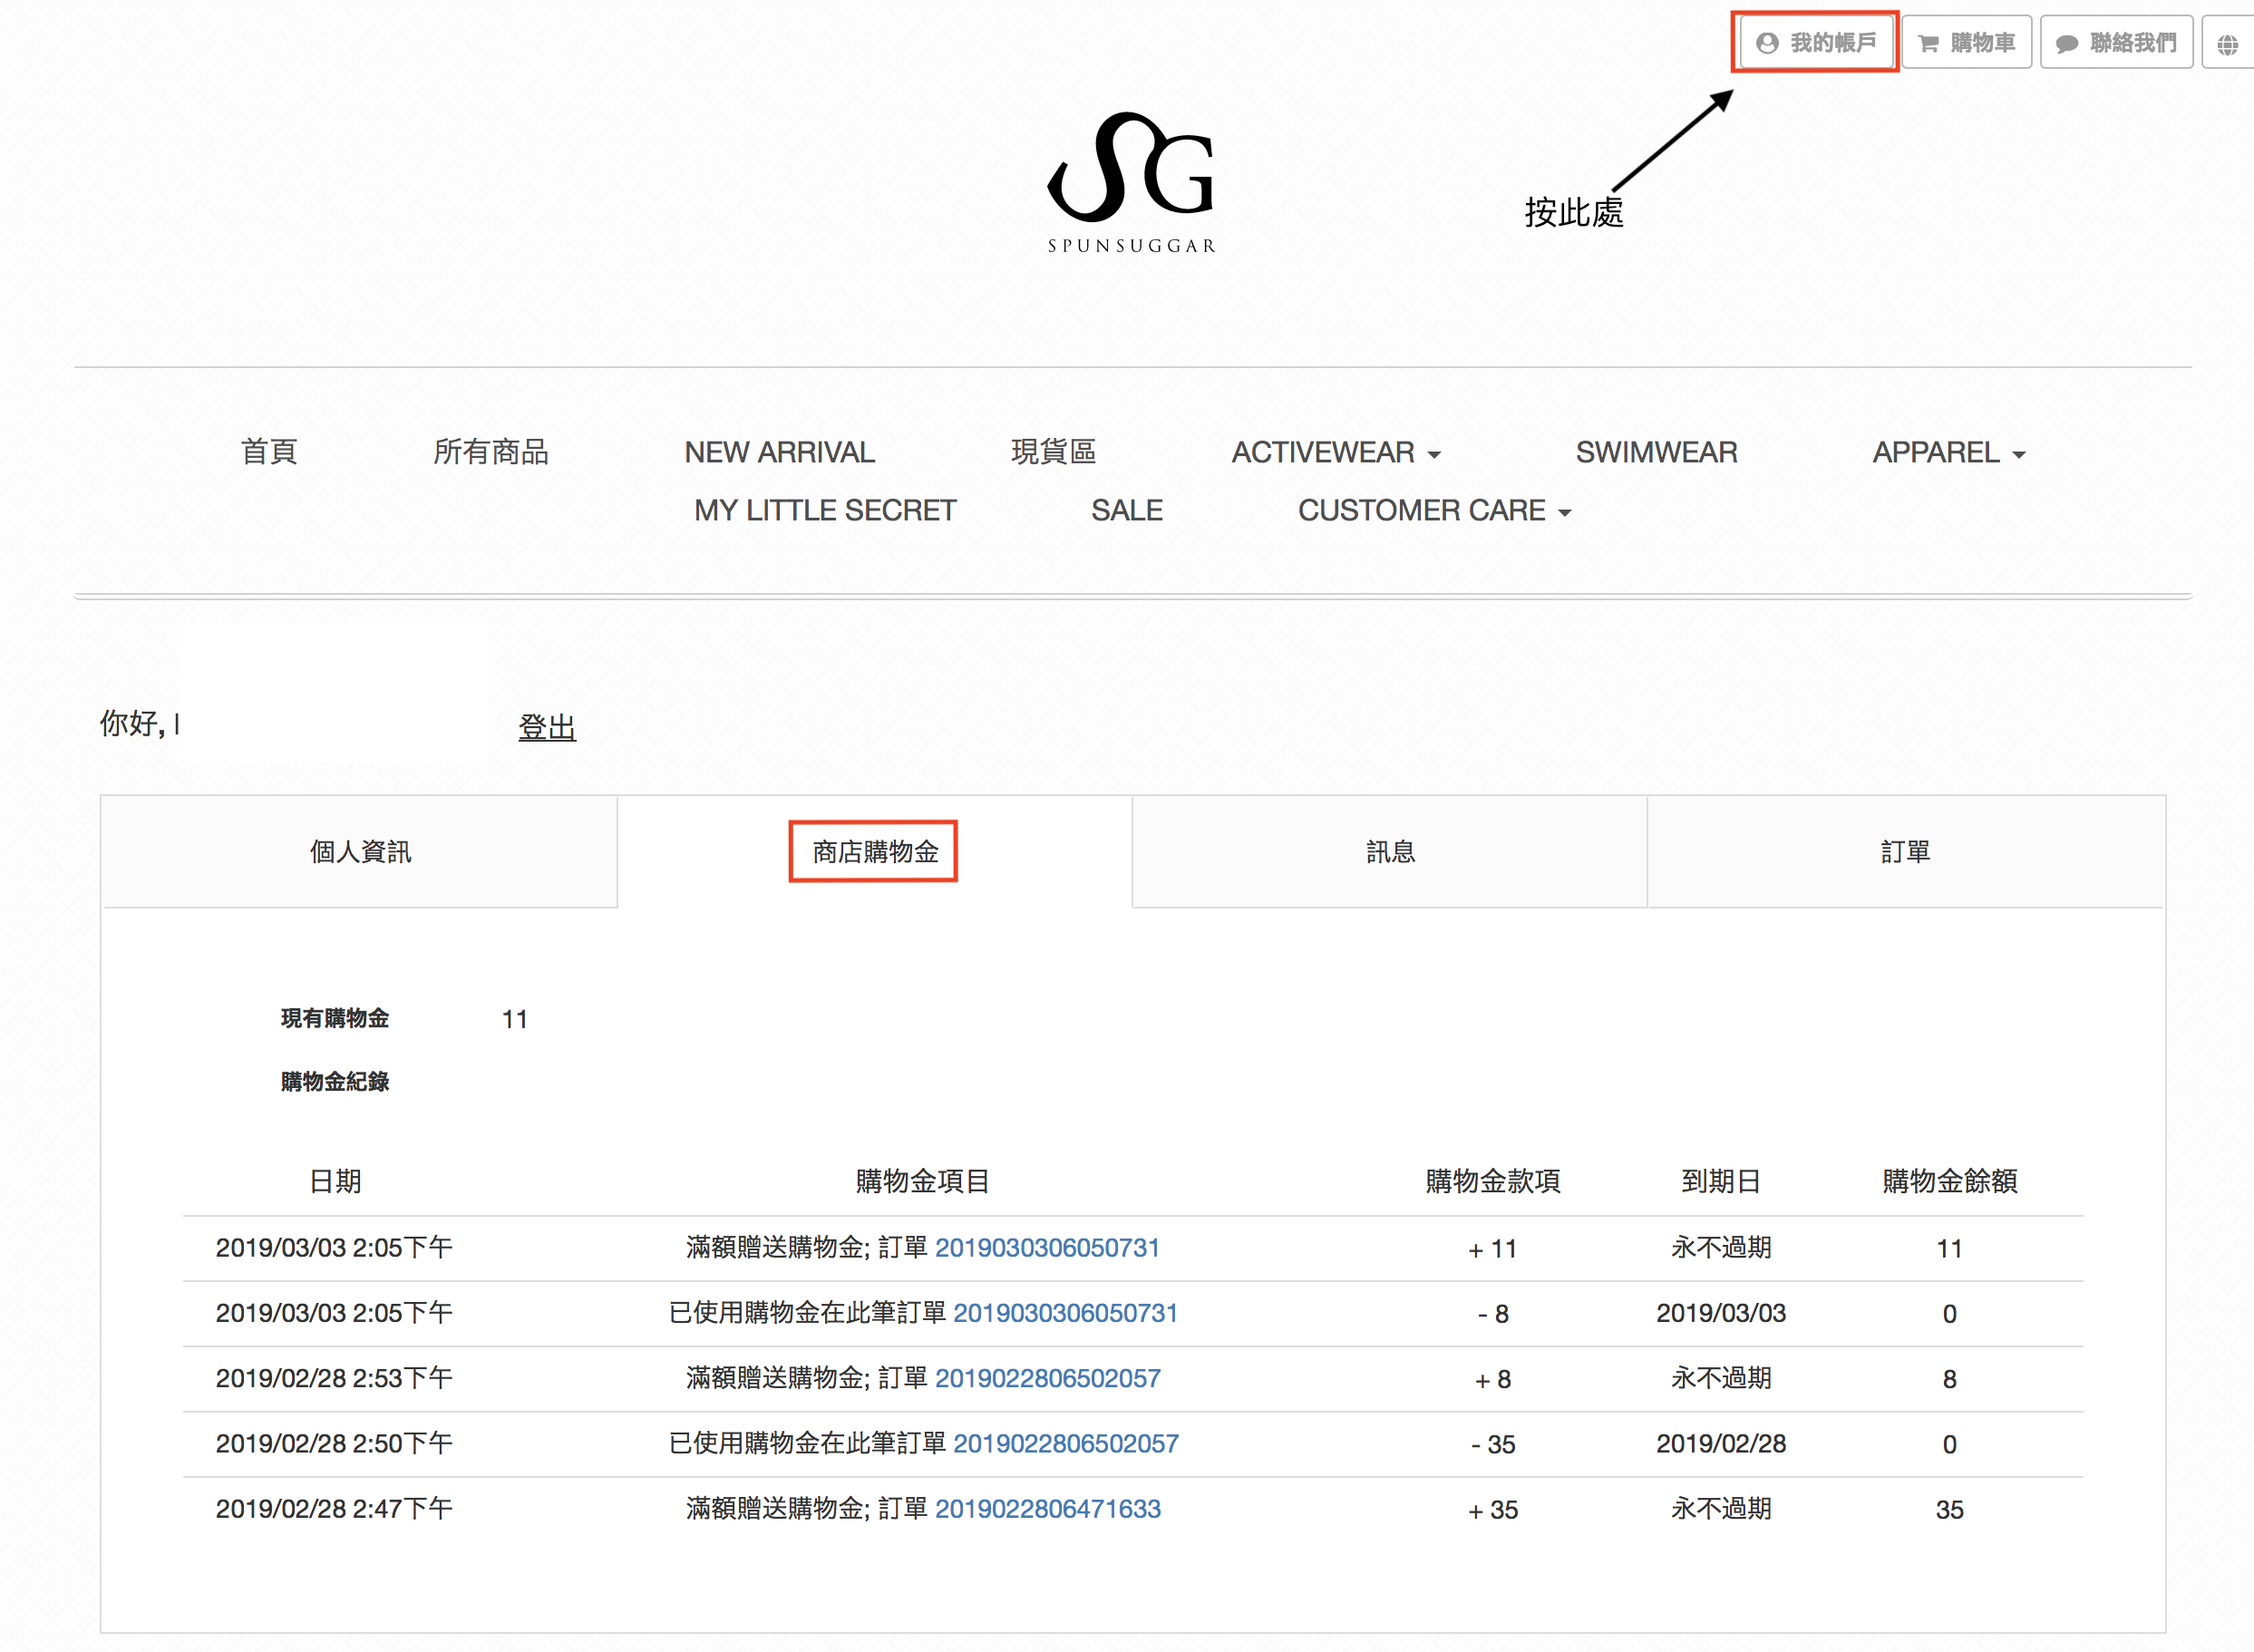Switch to the 訊息 tab
This screenshot has height=1652, width=2254.
point(1389,852)
